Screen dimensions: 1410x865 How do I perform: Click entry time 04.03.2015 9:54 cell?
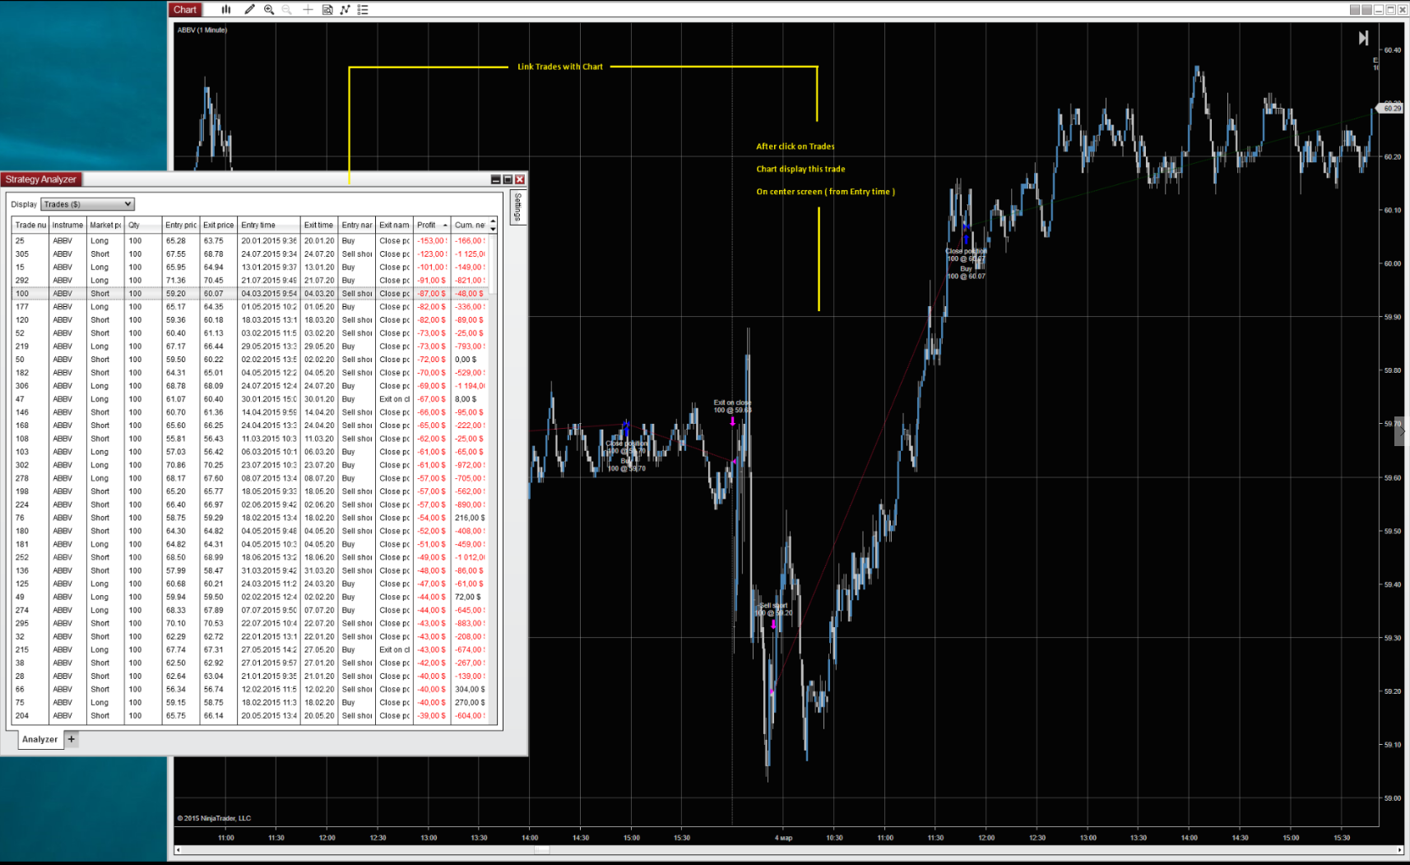tap(270, 294)
